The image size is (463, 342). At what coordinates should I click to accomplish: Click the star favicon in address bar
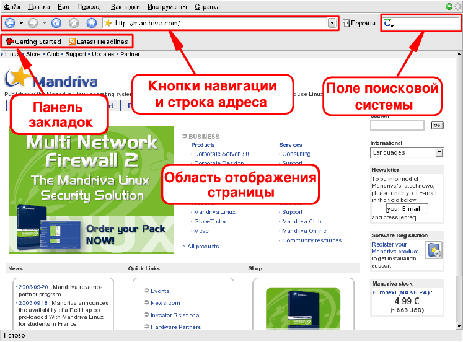point(108,23)
